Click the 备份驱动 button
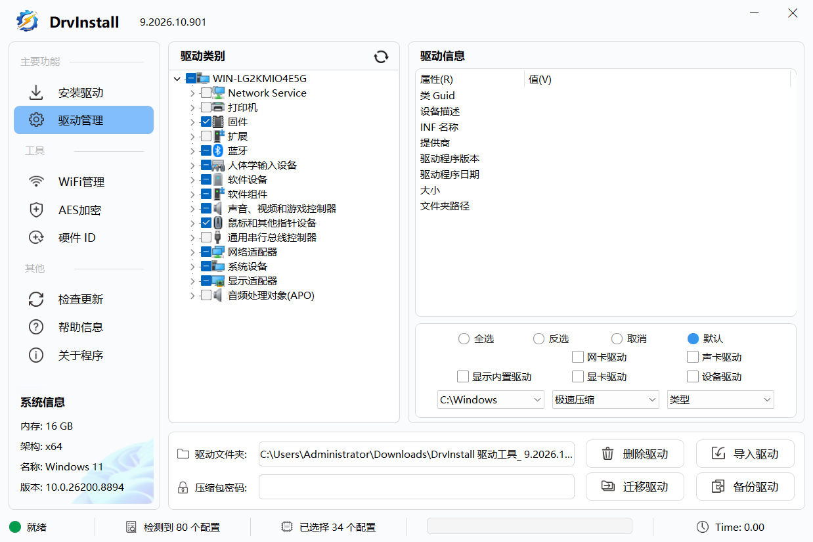This screenshot has width=813, height=542. [x=745, y=487]
